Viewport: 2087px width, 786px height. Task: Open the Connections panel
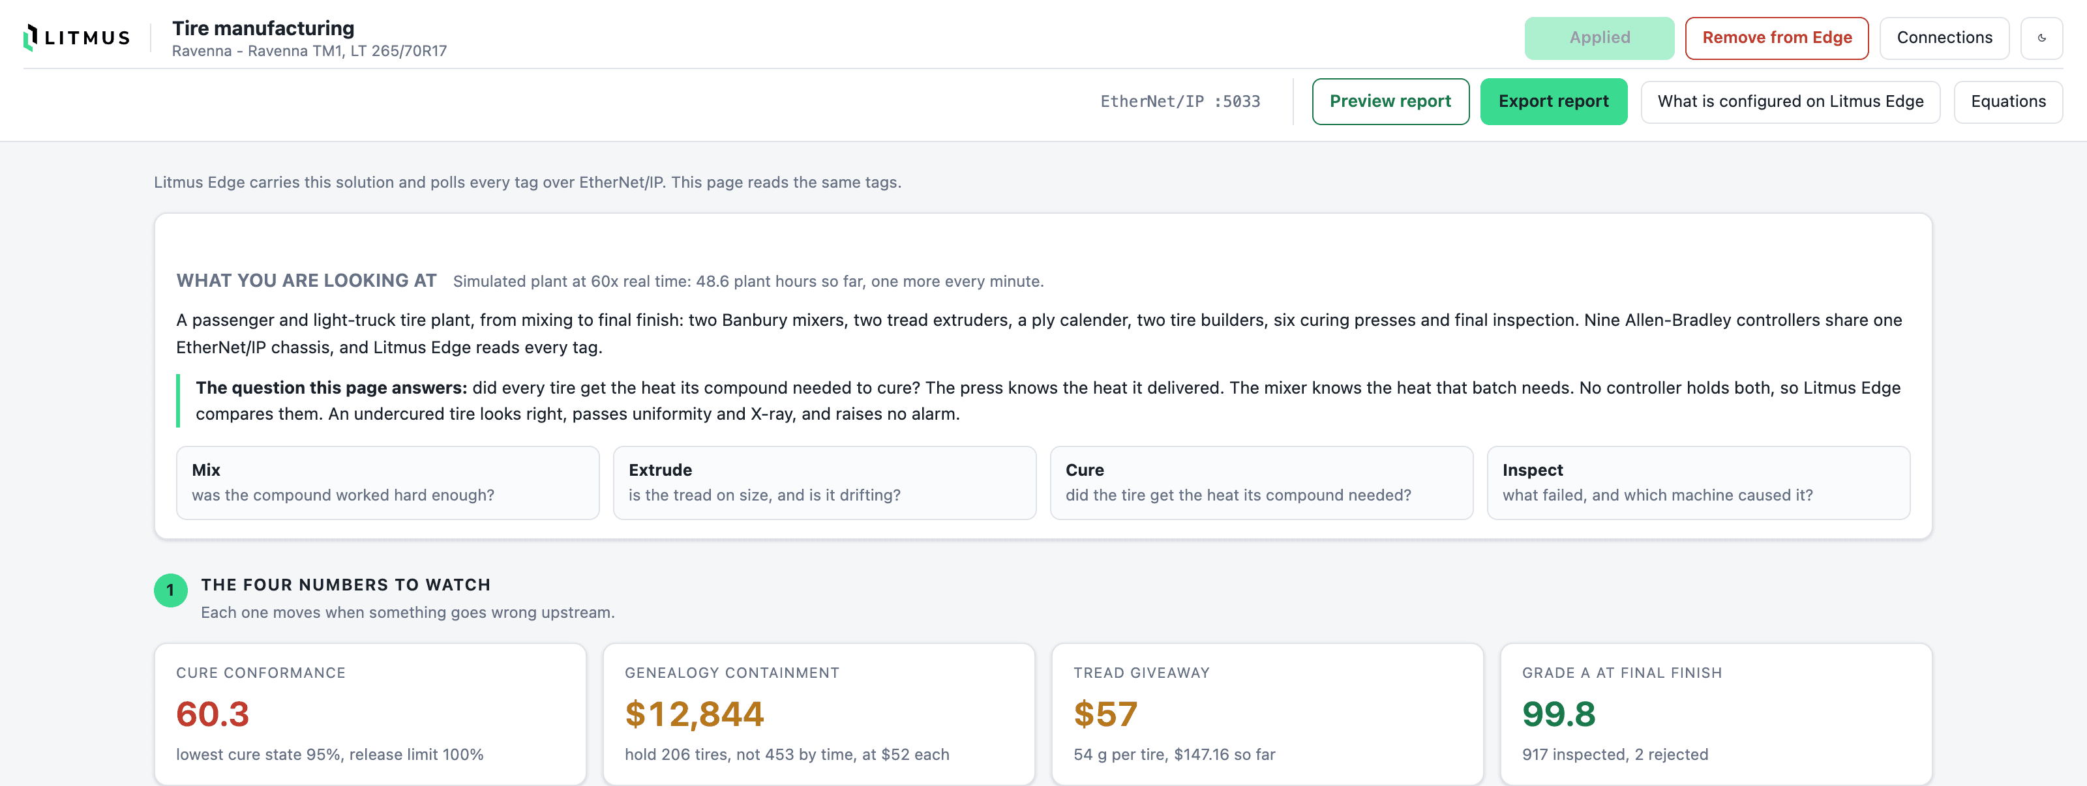[x=1944, y=38]
